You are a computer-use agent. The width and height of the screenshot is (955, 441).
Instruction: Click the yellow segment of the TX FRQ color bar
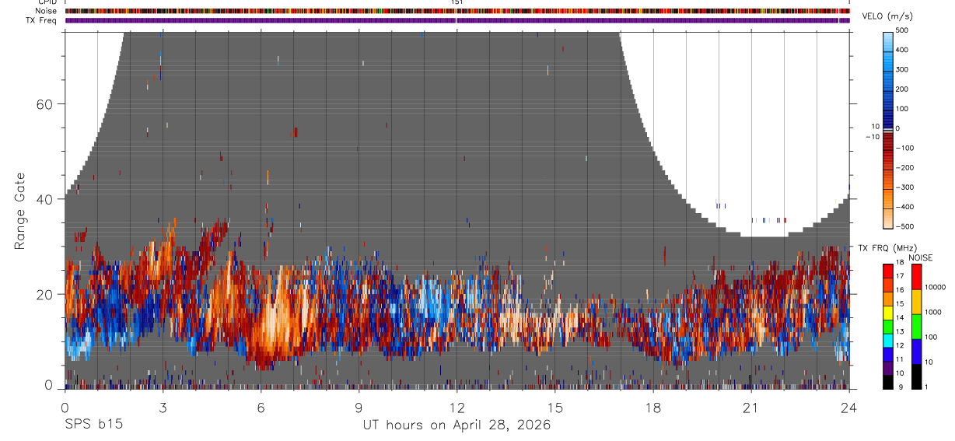(x=888, y=312)
